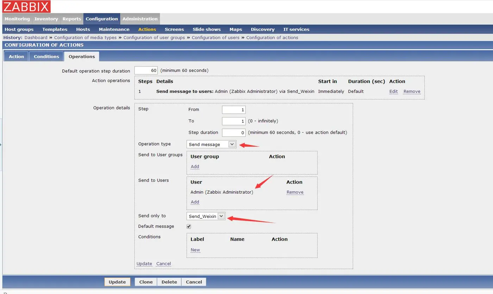Screen dimensions: 493x294
Task: Open the Operation type dropdown
Action: point(211,144)
